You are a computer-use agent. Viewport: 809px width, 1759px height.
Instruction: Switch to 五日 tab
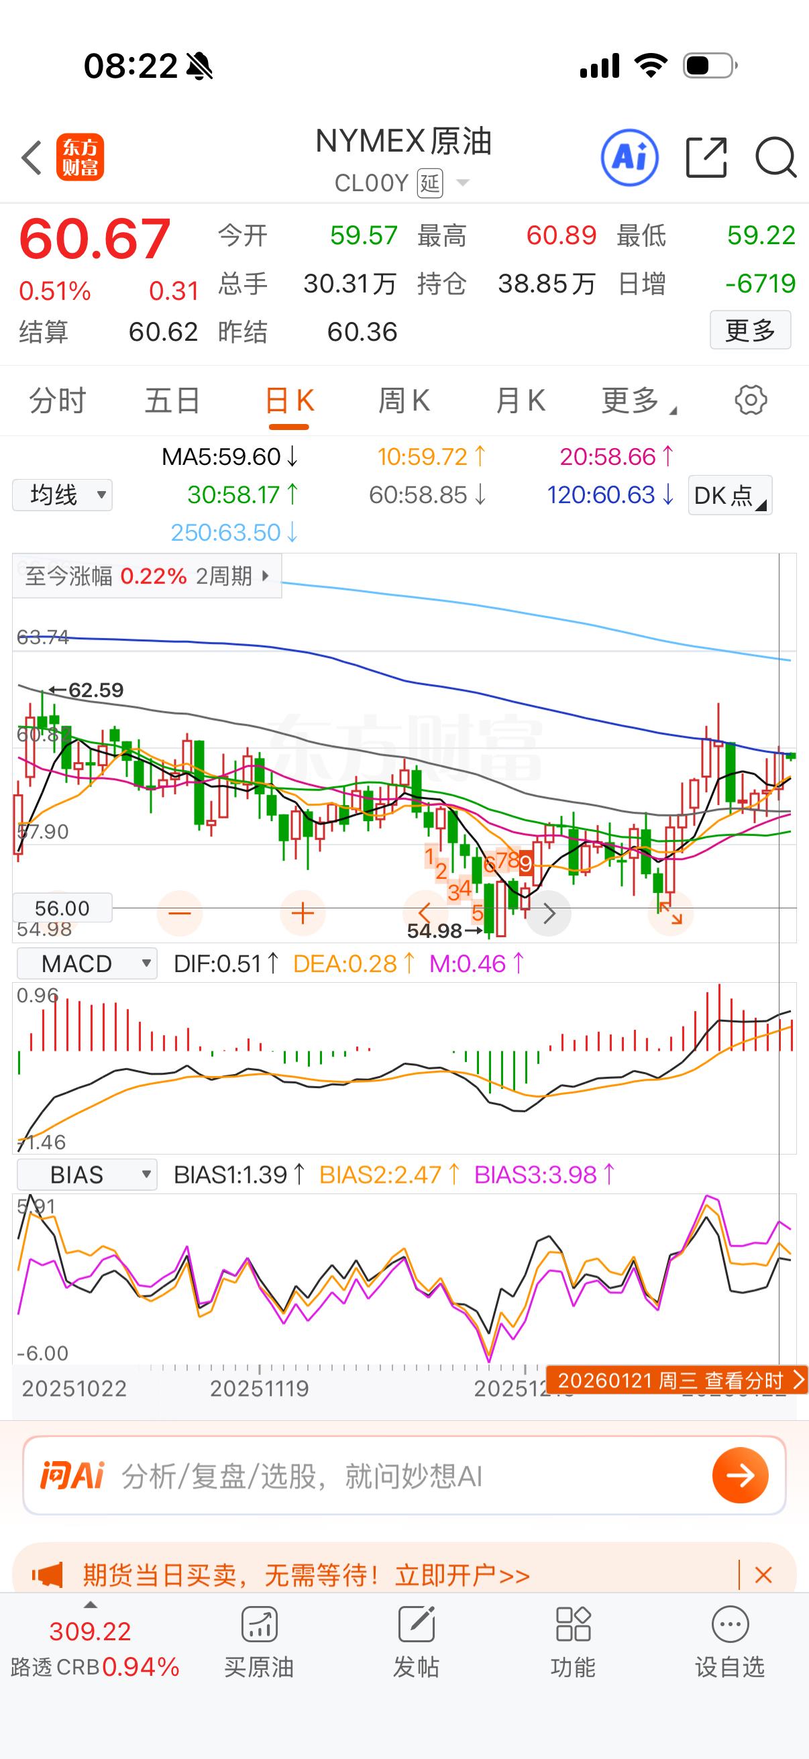pyautogui.click(x=172, y=400)
